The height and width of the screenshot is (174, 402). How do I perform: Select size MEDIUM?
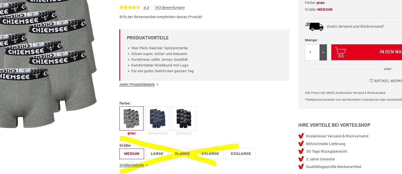click(x=132, y=154)
